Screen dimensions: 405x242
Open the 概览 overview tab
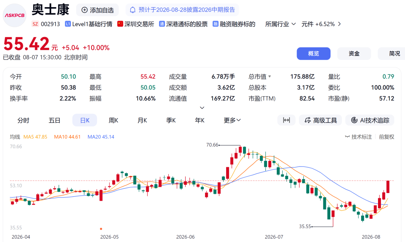coord(313,53)
